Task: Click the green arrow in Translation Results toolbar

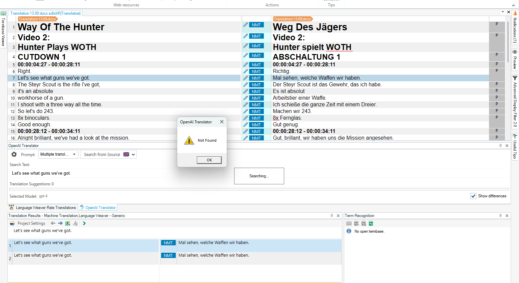Action: [84, 223]
